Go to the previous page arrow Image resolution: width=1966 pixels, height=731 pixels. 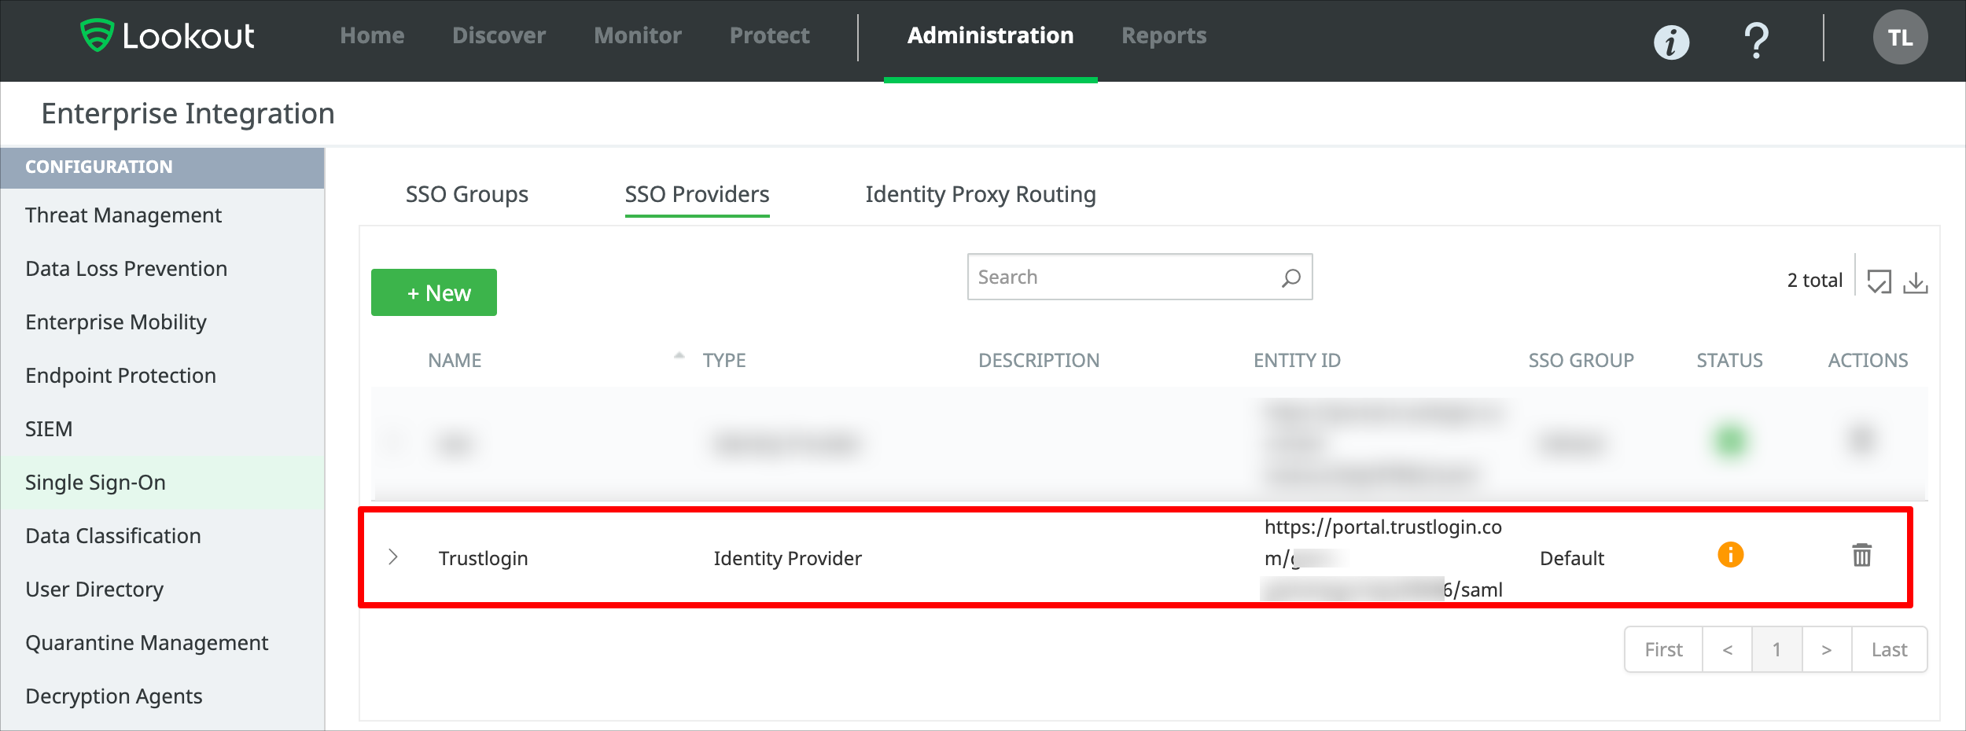1728,649
